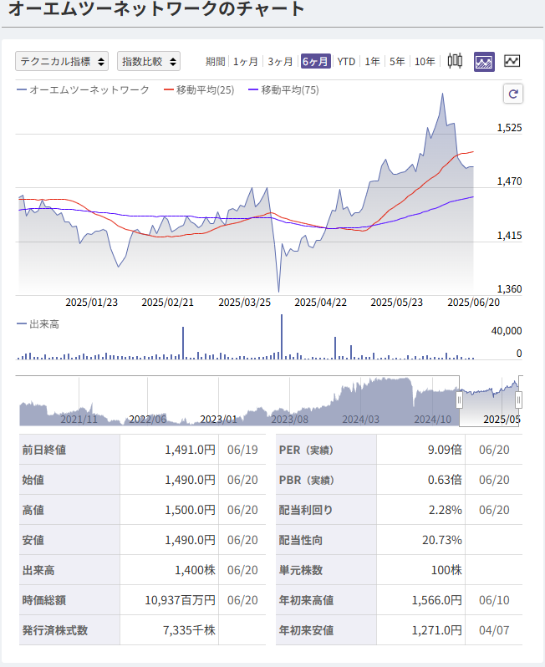The image size is (545, 667).
Task: Click 2023/01 in the range navigator
Action: (218, 420)
